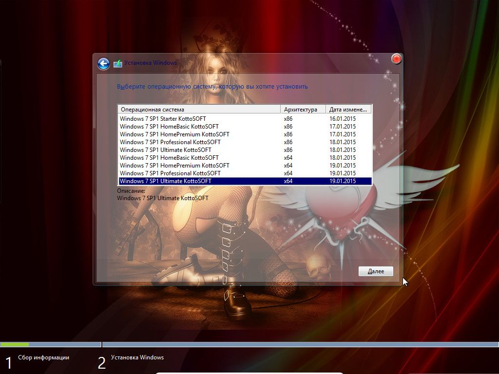Sort by Операционная система column header

(x=199, y=110)
